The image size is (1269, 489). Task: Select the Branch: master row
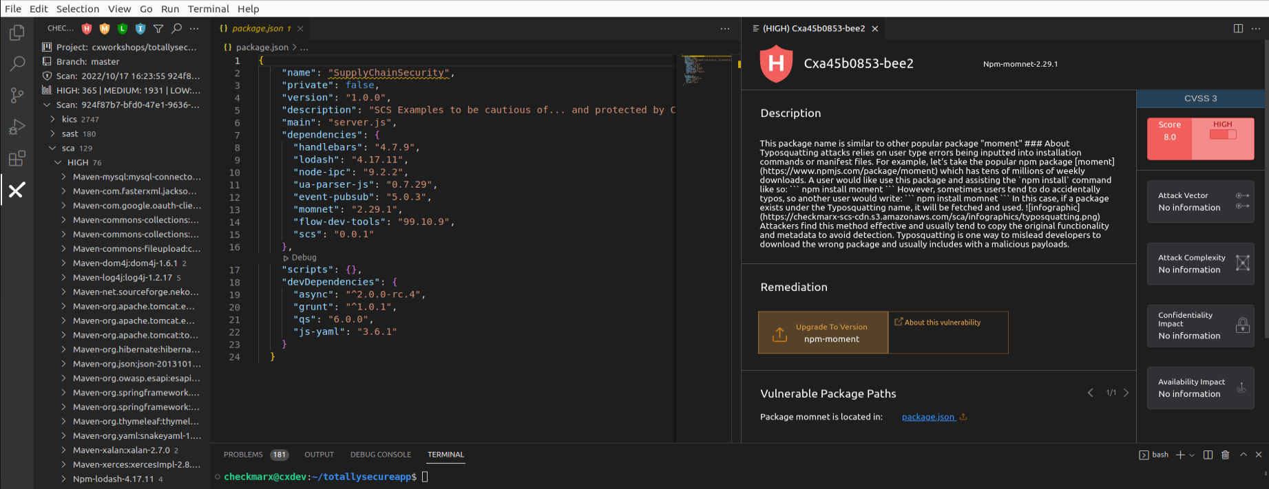click(x=122, y=61)
